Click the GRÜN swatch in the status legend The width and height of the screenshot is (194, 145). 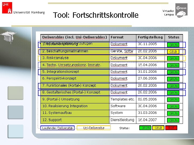[145, 128]
